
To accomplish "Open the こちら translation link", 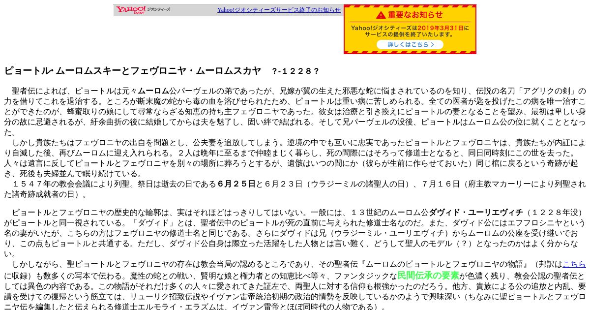I will pos(574,264).
